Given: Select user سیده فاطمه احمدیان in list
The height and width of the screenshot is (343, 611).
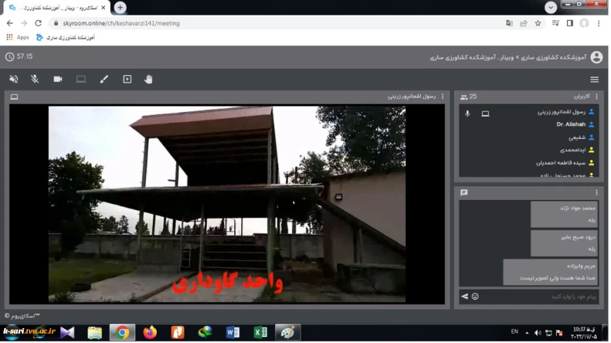Looking at the screenshot, I should (x=561, y=163).
